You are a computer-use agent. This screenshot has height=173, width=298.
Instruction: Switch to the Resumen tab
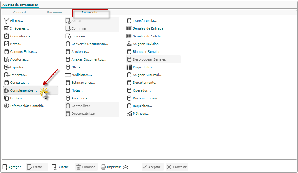[54, 13]
